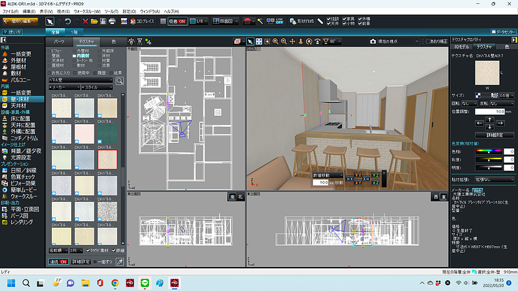
Task: Open LINE from the Windows taskbar
Action: pyautogui.click(x=144, y=283)
